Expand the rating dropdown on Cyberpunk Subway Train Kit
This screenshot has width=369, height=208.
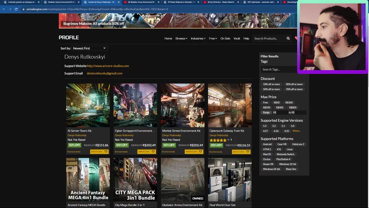coord(228,140)
